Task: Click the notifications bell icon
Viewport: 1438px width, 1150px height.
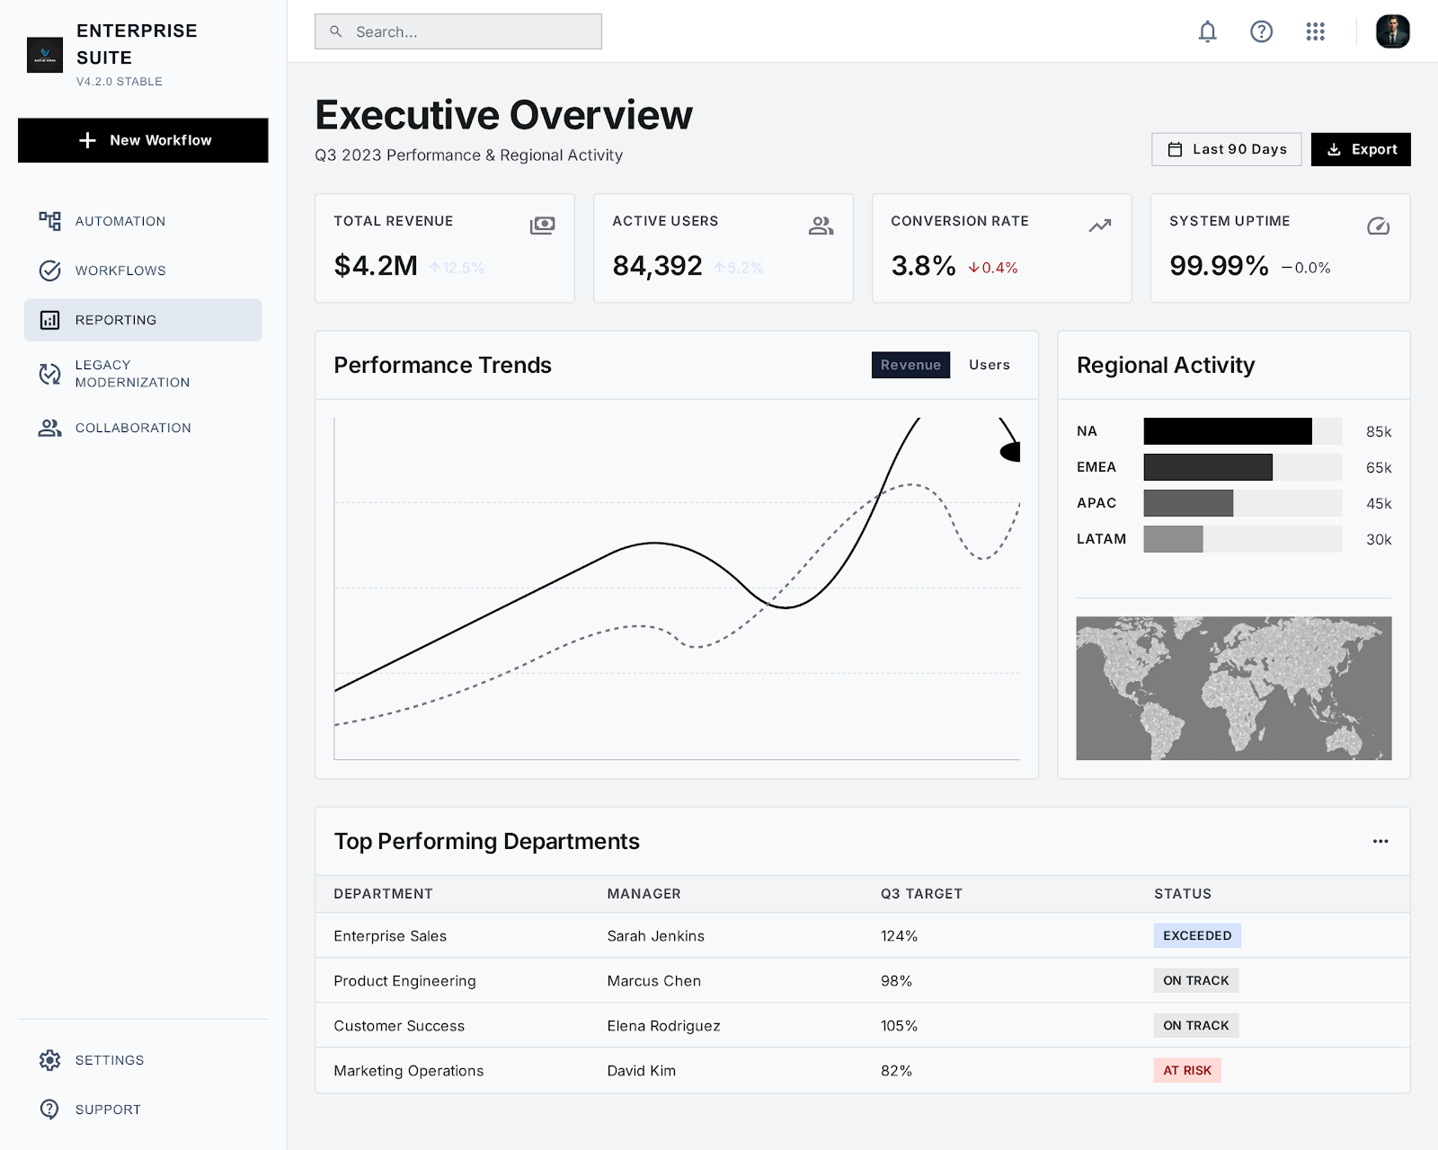Action: [x=1207, y=32]
